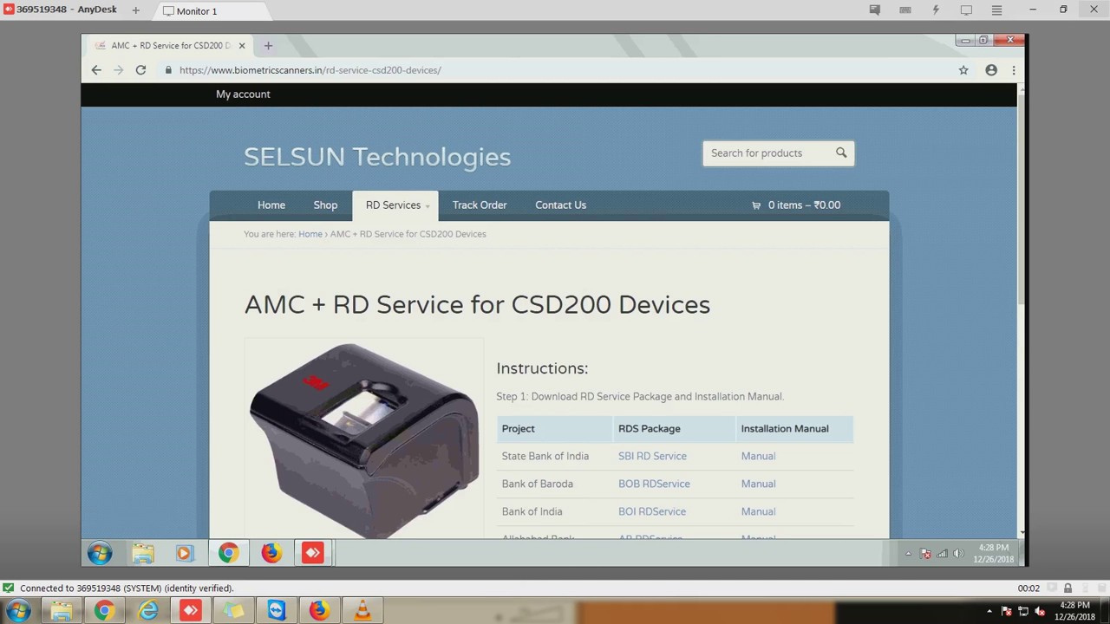This screenshot has width=1110, height=624.
Task: Add a new AnyDesk session tab
Action: (136, 10)
